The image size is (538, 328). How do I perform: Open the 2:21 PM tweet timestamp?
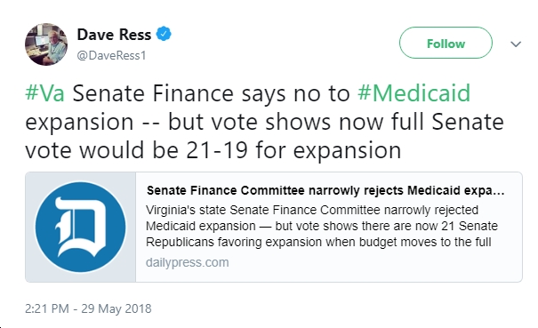tap(46, 308)
